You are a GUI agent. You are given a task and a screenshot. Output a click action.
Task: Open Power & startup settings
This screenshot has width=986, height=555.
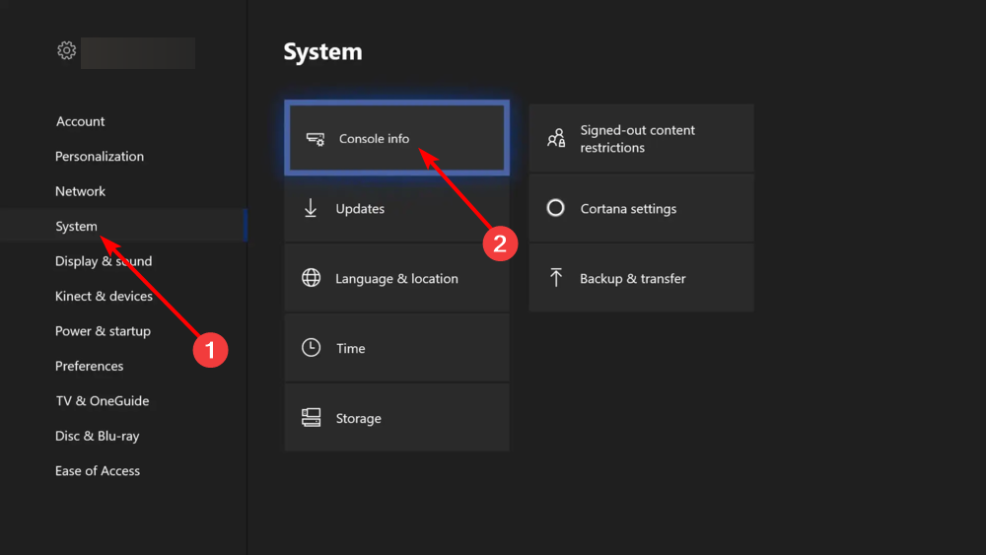pos(103,331)
